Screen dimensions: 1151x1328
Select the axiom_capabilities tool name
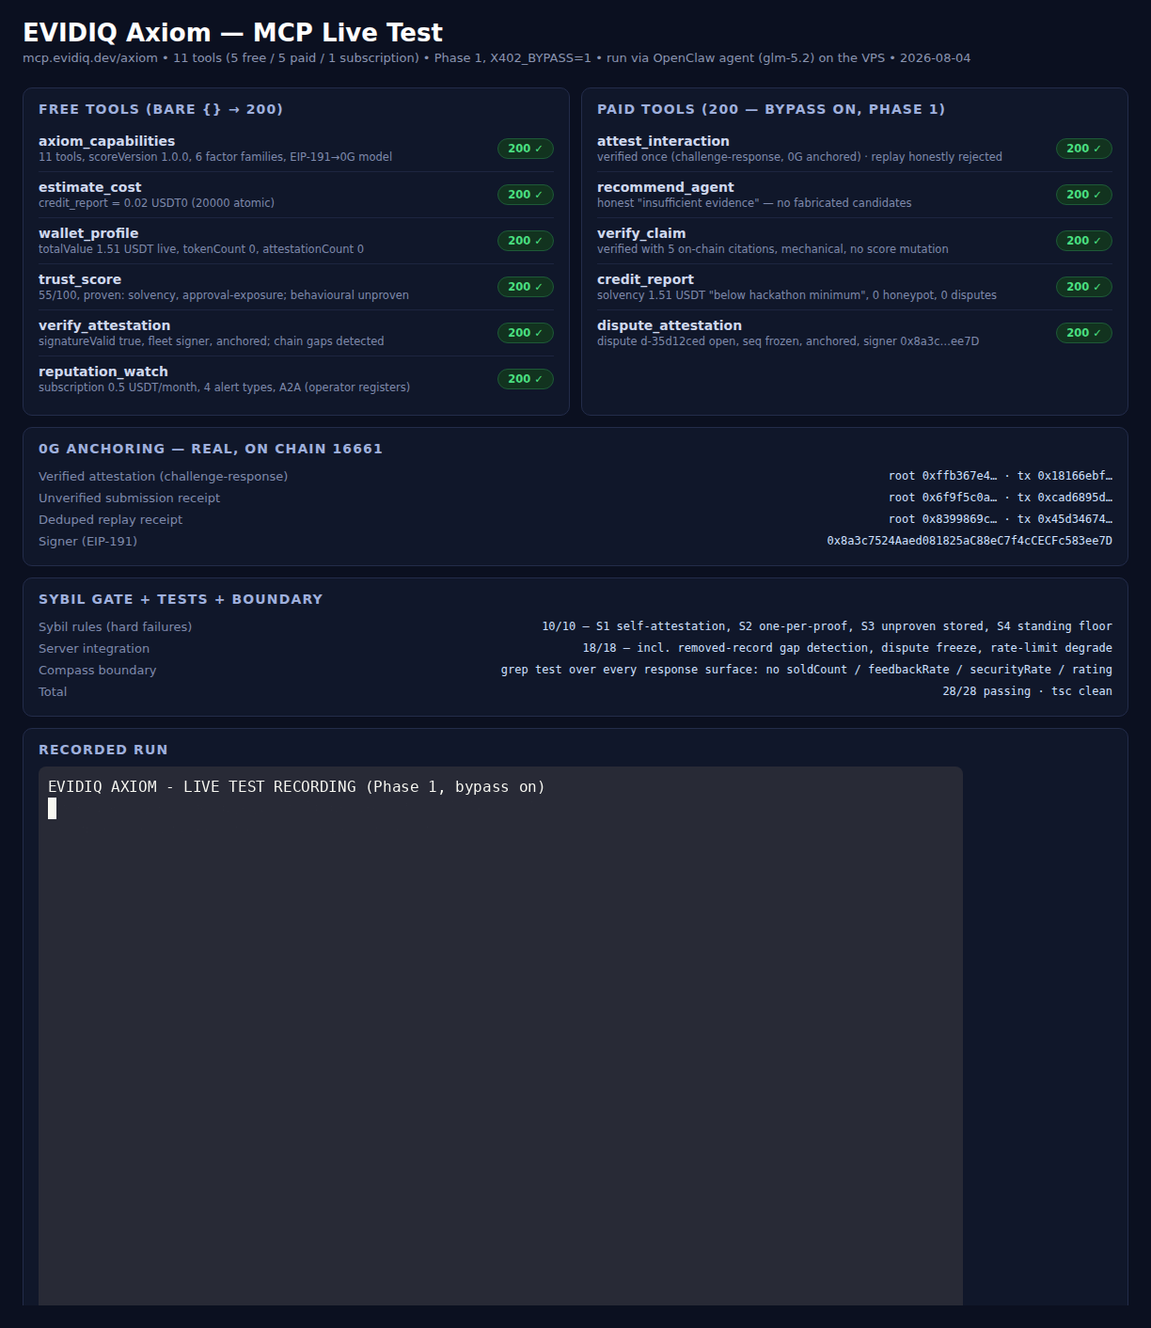[x=106, y=141]
